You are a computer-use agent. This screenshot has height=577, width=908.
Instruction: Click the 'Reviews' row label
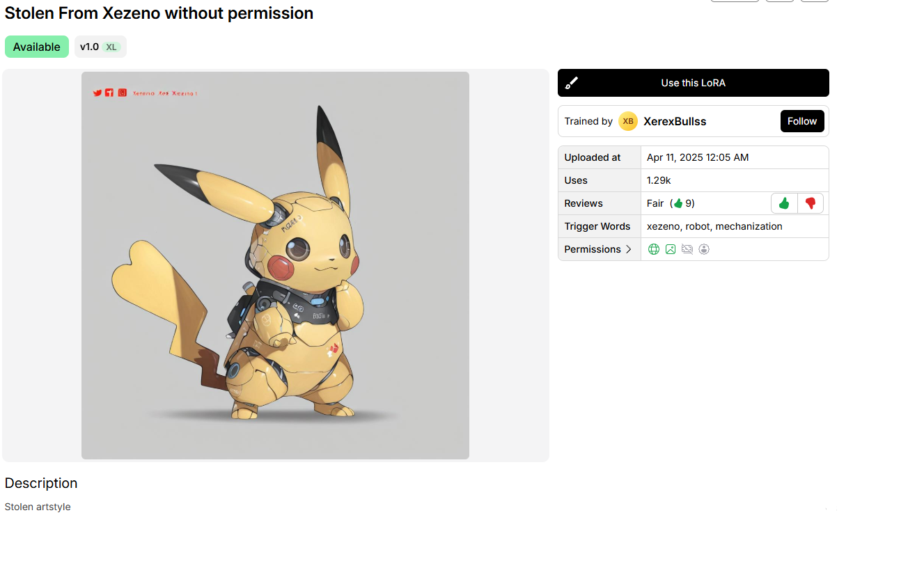click(x=584, y=203)
